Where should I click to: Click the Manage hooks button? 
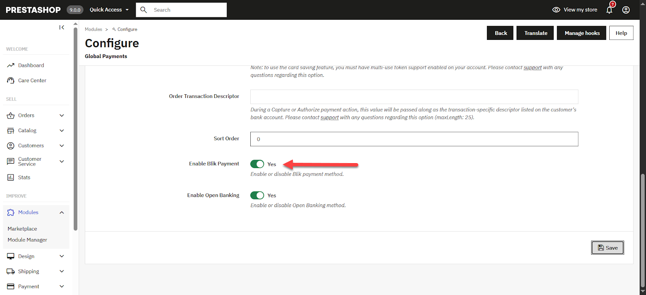(581, 33)
